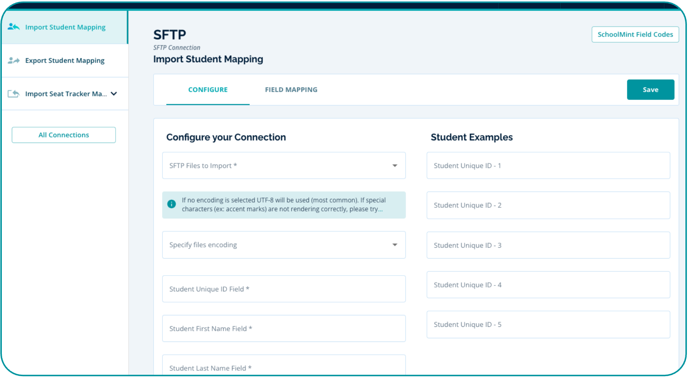Focus the Student First Name Field input

[x=284, y=329]
